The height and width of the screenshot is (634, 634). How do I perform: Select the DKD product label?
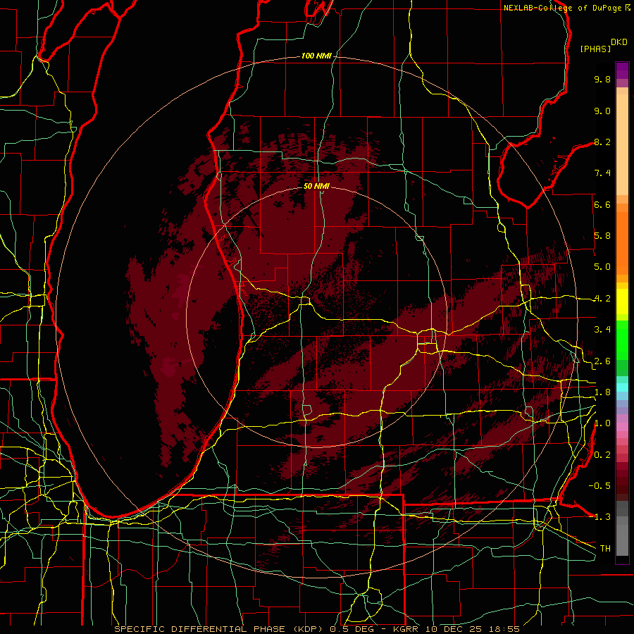coord(619,42)
